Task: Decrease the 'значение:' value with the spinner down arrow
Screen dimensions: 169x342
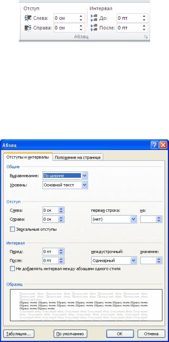Action: tap(159, 262)
